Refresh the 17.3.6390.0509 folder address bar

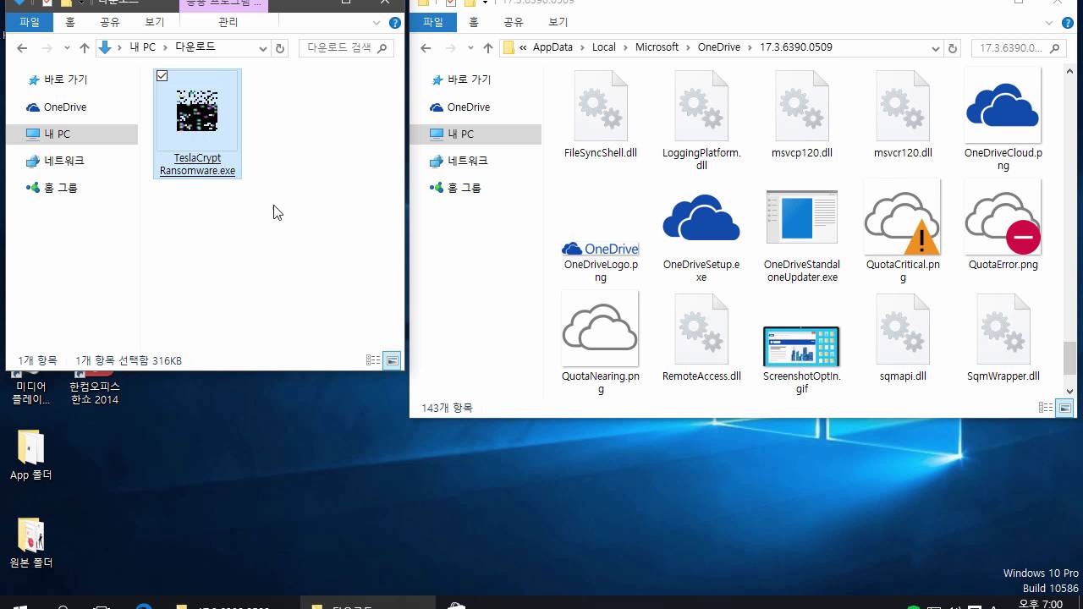click(x=954, y=48)
